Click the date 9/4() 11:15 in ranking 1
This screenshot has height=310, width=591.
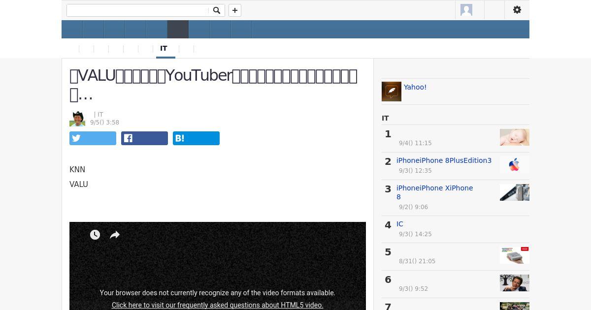(415, 143)
